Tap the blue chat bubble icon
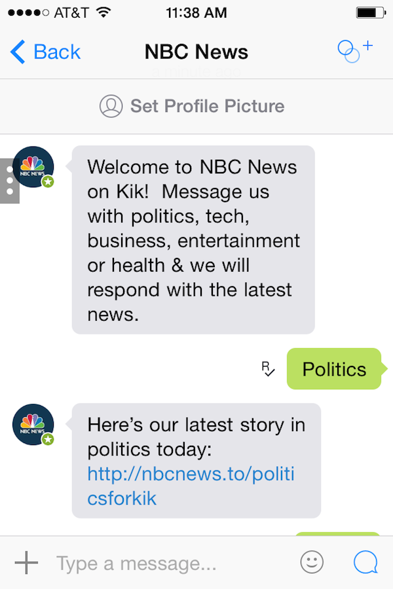The height and width of the screenshot is (589, 393). point(365,562)
